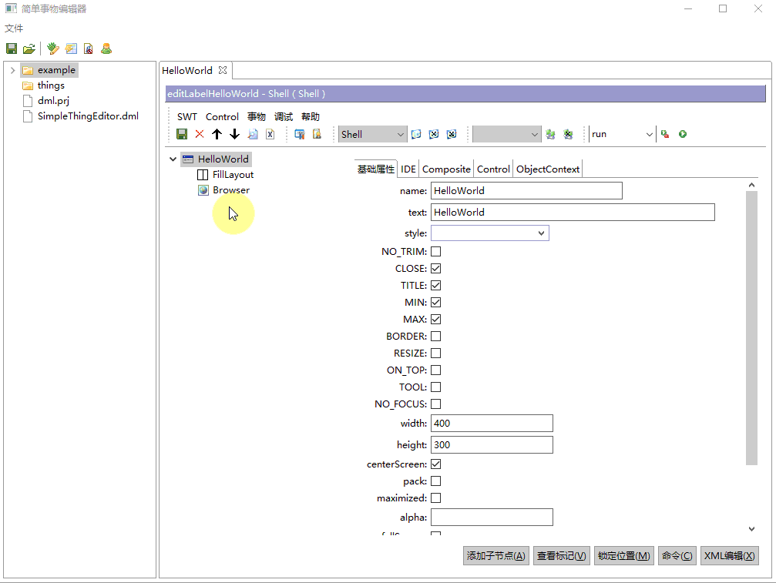Screen dimensions: 776x583
Task: Open the Shell combo box in toolbar
Action: [400, 134]
